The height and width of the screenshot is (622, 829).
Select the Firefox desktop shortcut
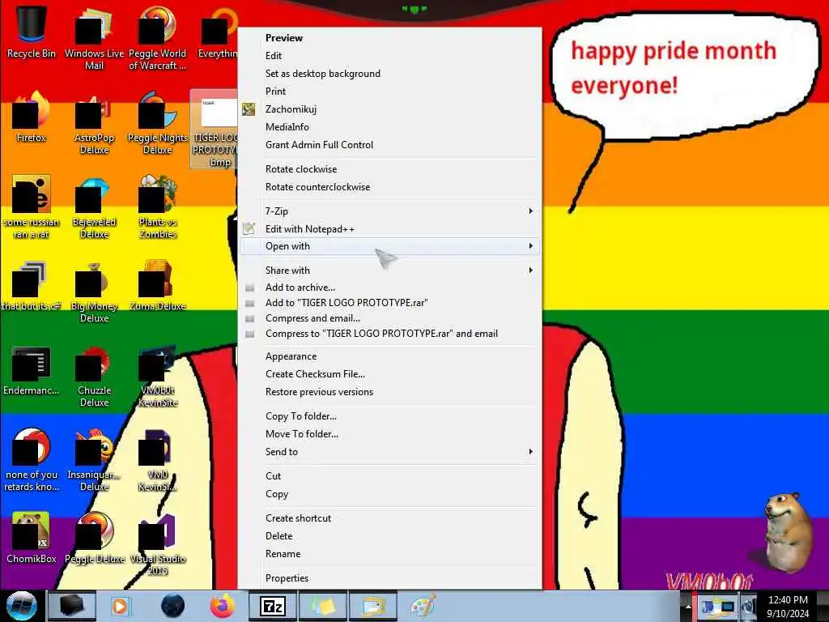click(32, 117)
